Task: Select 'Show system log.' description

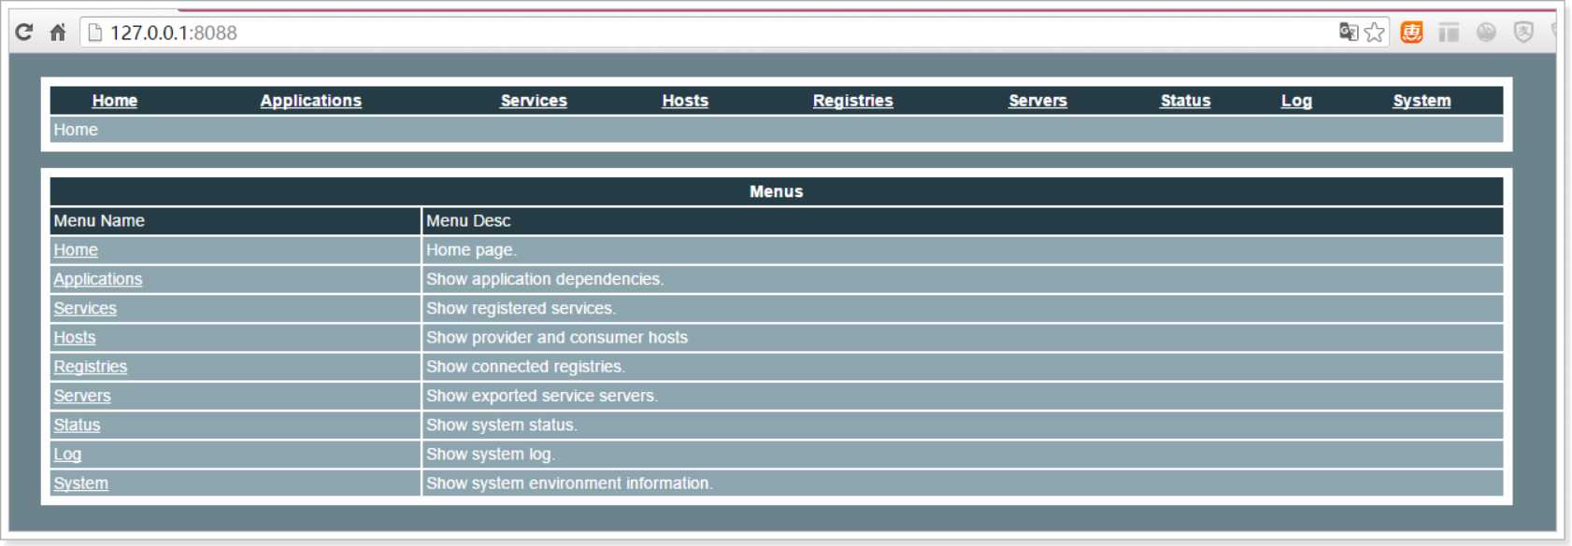Action: [491, 455]
